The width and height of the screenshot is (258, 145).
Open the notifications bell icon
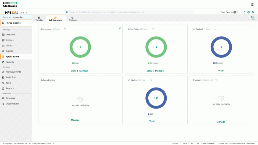(244, 12)
